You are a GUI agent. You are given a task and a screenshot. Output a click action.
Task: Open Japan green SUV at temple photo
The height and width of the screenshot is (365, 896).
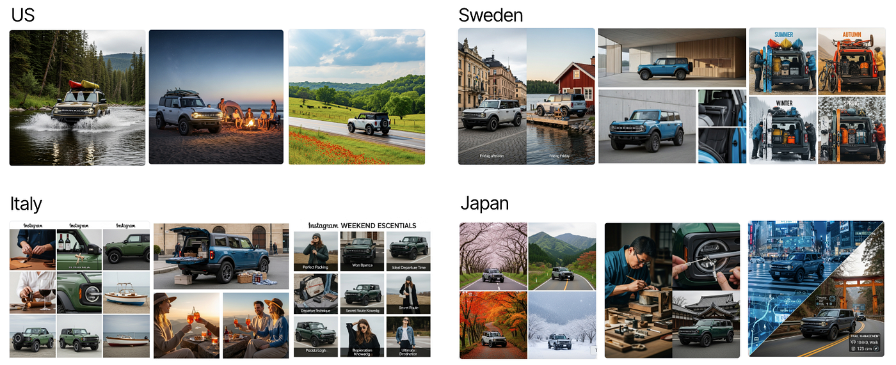click(x=706, y=325)
